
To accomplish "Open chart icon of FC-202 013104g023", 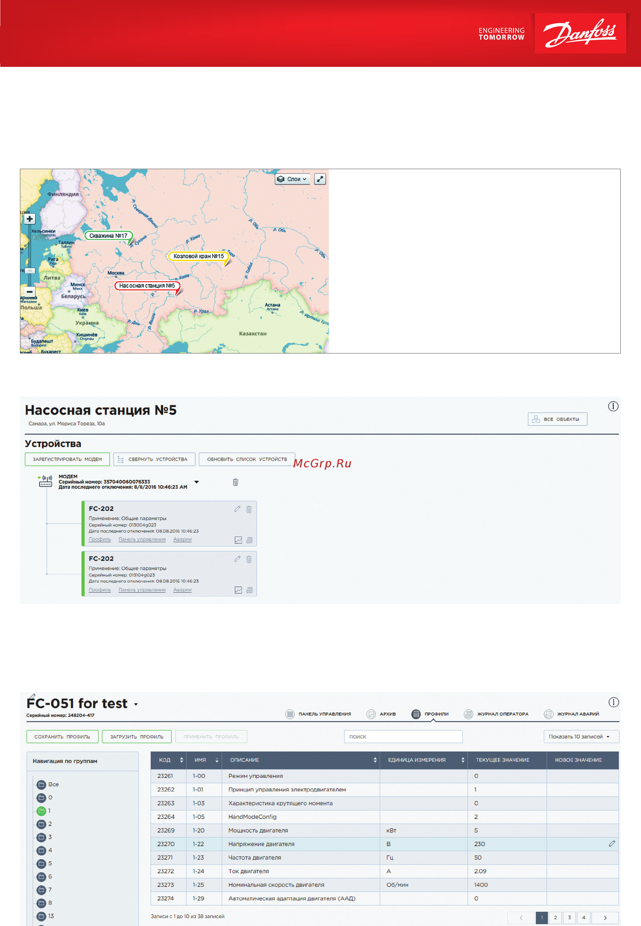I will tap(238, 590).
